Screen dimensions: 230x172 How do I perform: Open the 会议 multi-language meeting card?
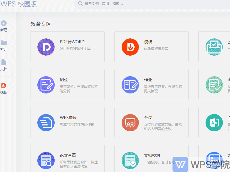152,122
